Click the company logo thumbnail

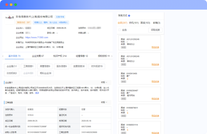pos(10,17)
